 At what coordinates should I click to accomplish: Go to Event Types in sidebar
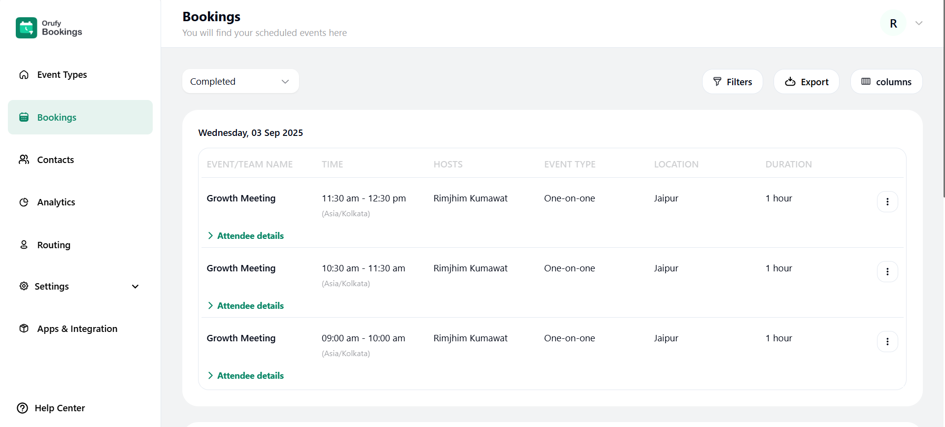pyautogui.click(x=62, y=75)
